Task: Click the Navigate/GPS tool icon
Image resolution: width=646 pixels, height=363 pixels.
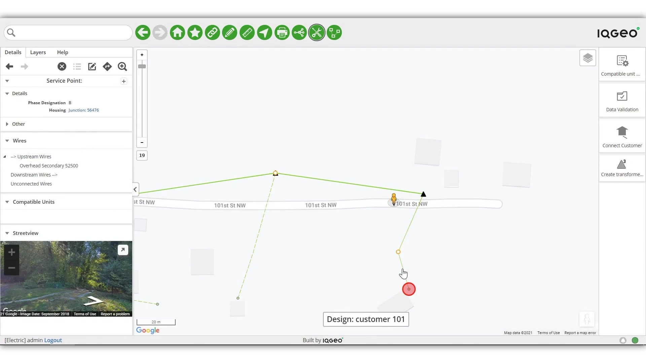Action: point(264,32)
